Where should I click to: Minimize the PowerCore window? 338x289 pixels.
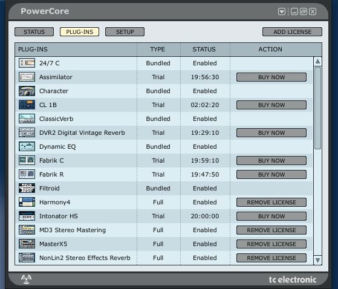(x=294, y=11)
